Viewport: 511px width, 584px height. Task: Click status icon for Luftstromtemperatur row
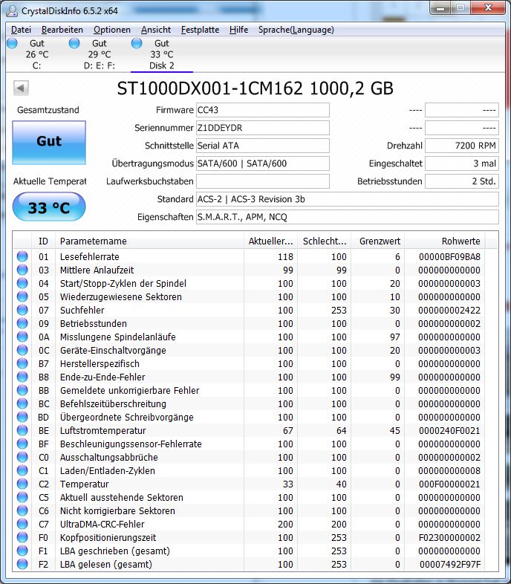tap(22, 430)
